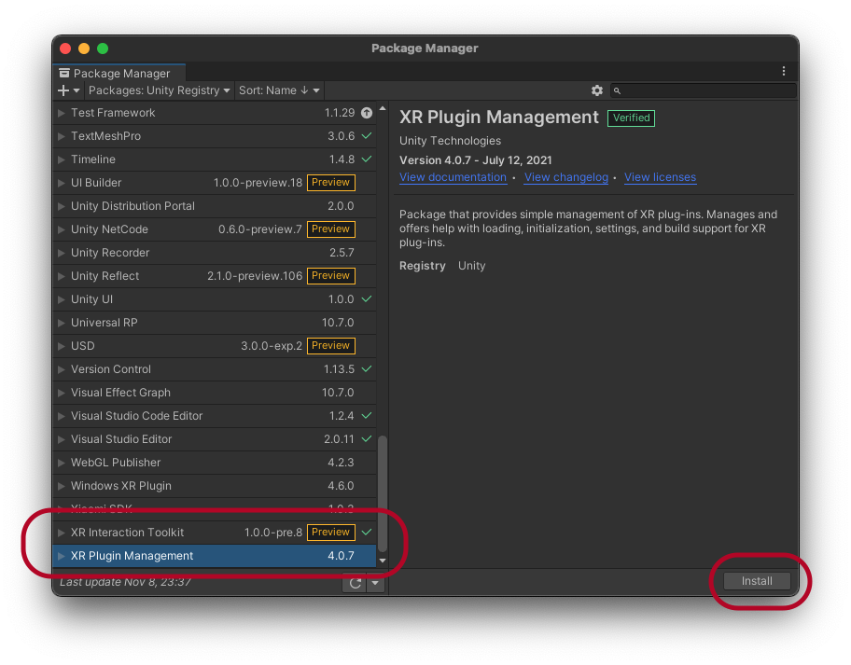Click the Preview badge on Unity NetCode
The width and height of the screenshot is (851, 665).
[x=331, y=229]
